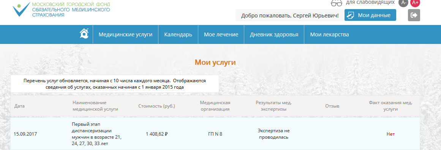Open Медицинские услуги menu

click(x=125, y=34)
